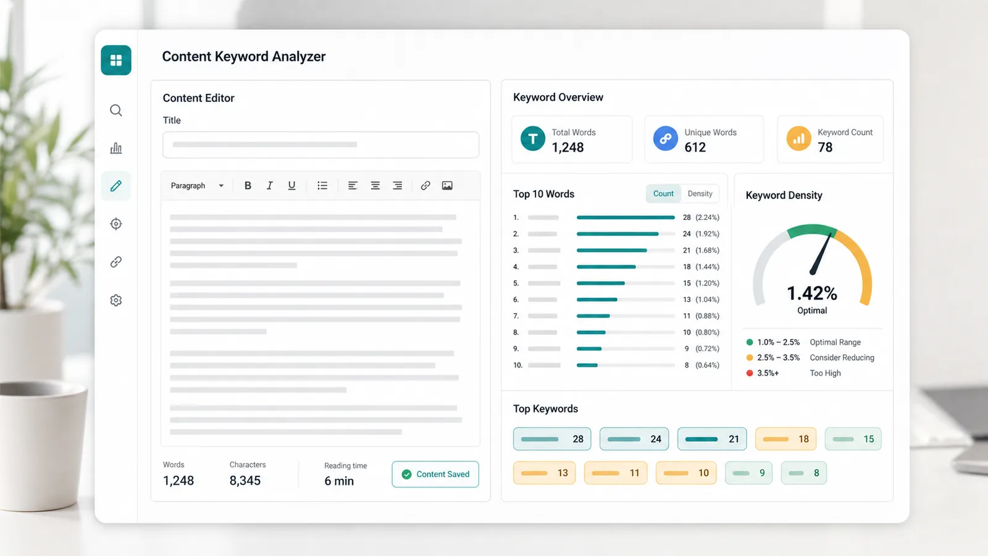Screen dimensions: 988x556
Task: Select the keyword chip showing 24
Action: pyautogui.click(x=634, y=439)
